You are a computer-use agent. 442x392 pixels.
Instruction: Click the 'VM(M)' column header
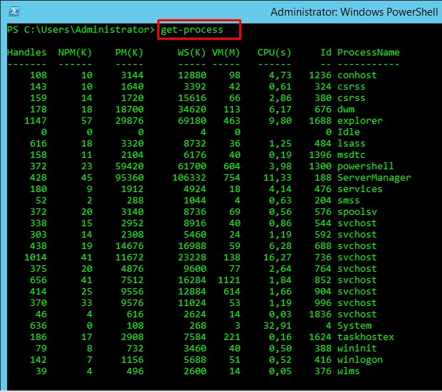[226, 53]
